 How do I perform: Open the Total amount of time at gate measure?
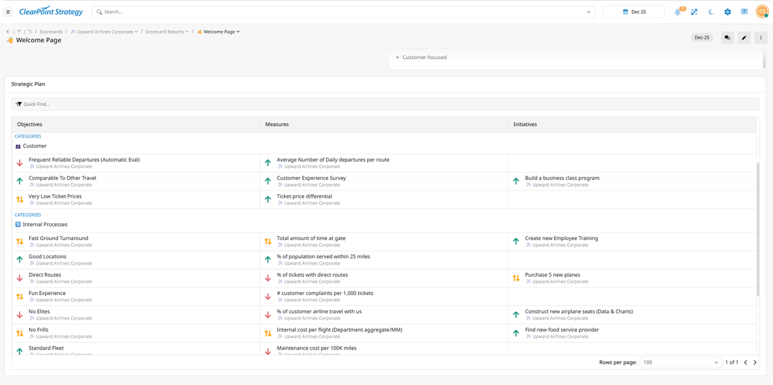(x=311, y=238)
